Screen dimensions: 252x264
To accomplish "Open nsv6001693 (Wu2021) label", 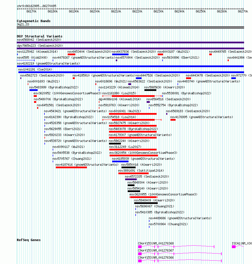I will click(x=44, y=82).
